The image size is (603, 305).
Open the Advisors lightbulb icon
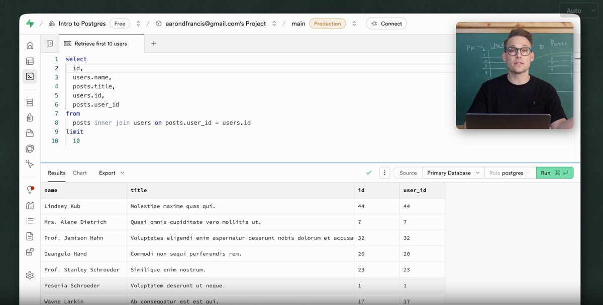(29, 190)
